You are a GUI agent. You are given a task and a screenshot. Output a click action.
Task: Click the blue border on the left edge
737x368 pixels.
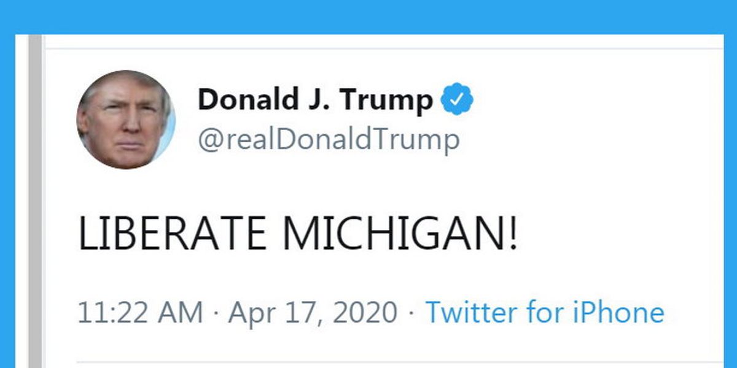[7, 202]
